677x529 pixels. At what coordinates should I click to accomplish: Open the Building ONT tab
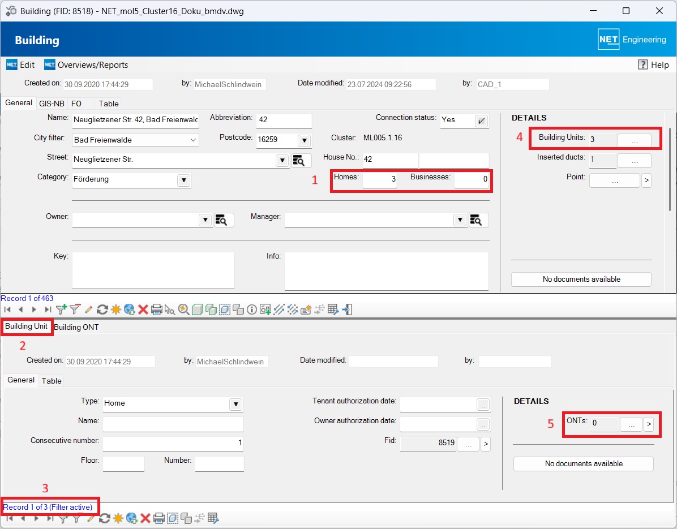(x=76, y=327)
